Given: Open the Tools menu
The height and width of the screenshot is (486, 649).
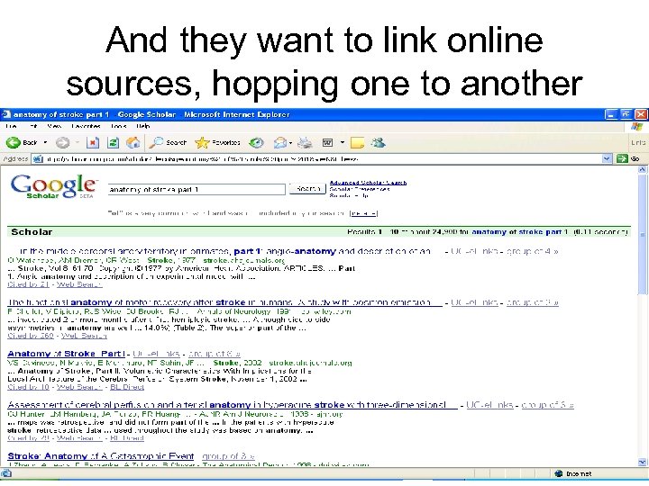Looking at the screenshot, I should pyautogui.click(x=118, y=126).
